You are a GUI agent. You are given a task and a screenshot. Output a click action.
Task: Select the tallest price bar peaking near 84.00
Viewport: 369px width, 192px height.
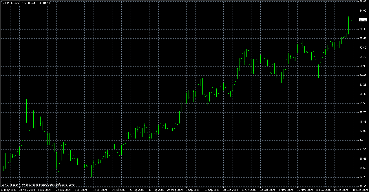pyautogui.click(x=351, y=17)
